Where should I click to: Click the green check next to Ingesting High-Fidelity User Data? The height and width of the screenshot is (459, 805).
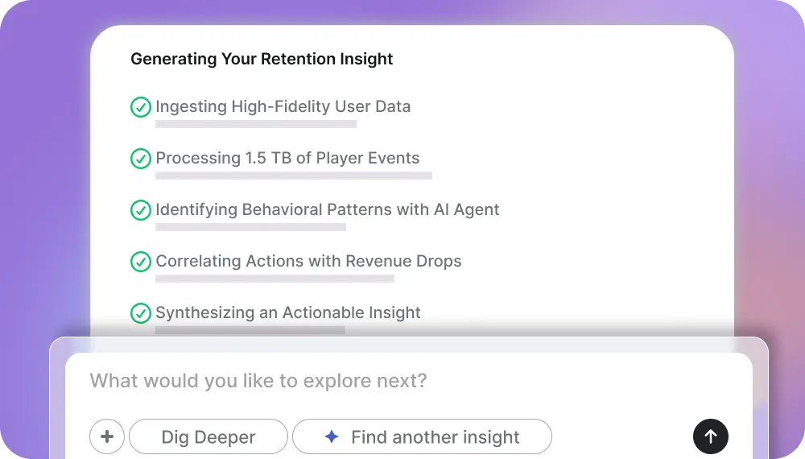141,107
